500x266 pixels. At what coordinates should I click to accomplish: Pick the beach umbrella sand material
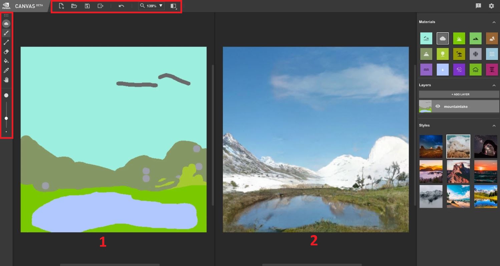pos(459,54)
